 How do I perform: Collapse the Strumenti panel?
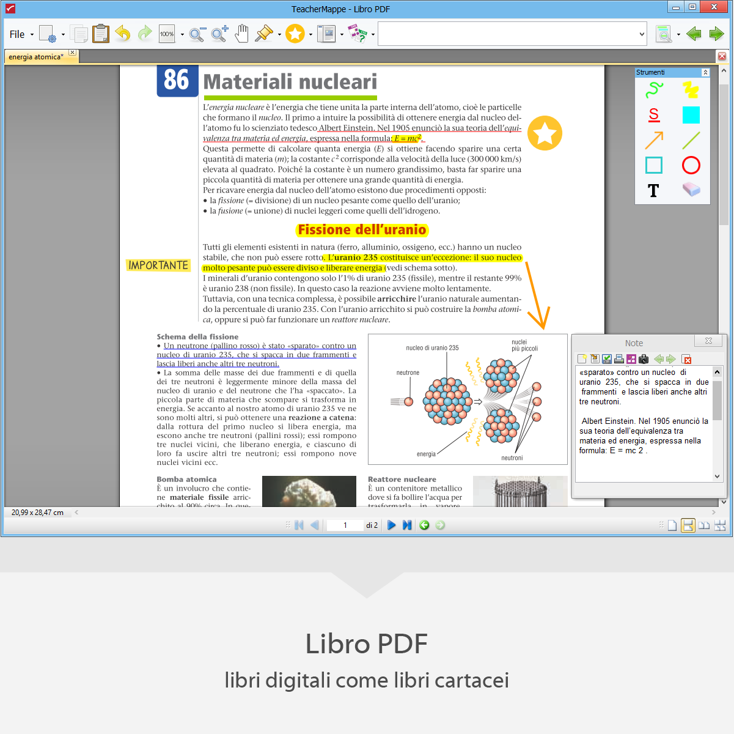coord(705,72)
